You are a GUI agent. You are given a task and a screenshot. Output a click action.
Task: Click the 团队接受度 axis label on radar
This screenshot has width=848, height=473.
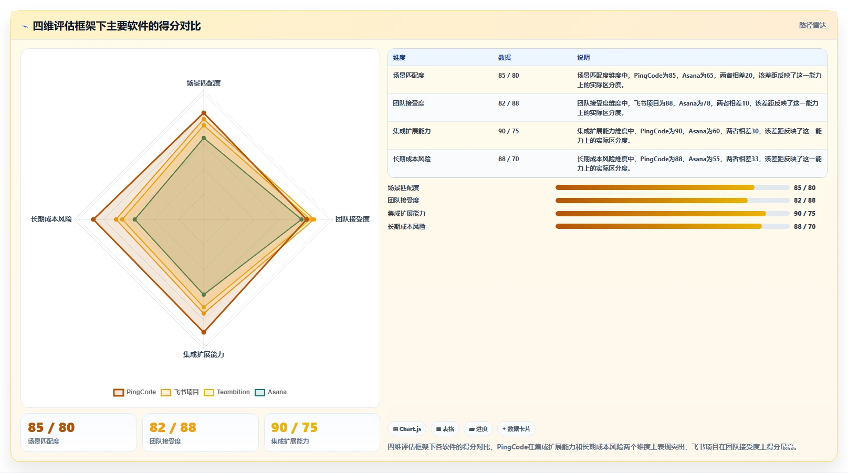click(x=352, y=219)
